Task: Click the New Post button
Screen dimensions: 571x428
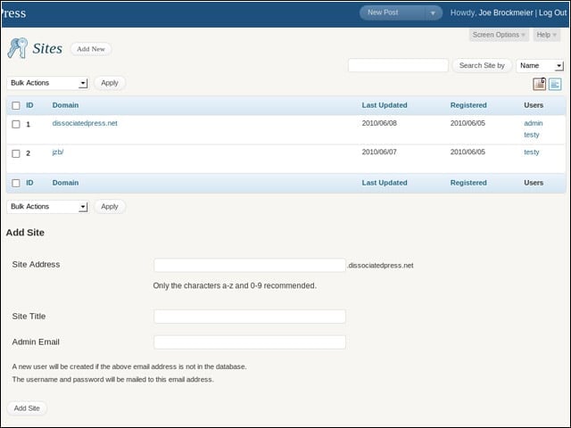Action: tap(383, 12)
